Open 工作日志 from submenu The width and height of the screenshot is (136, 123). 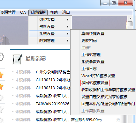(89, 69)
